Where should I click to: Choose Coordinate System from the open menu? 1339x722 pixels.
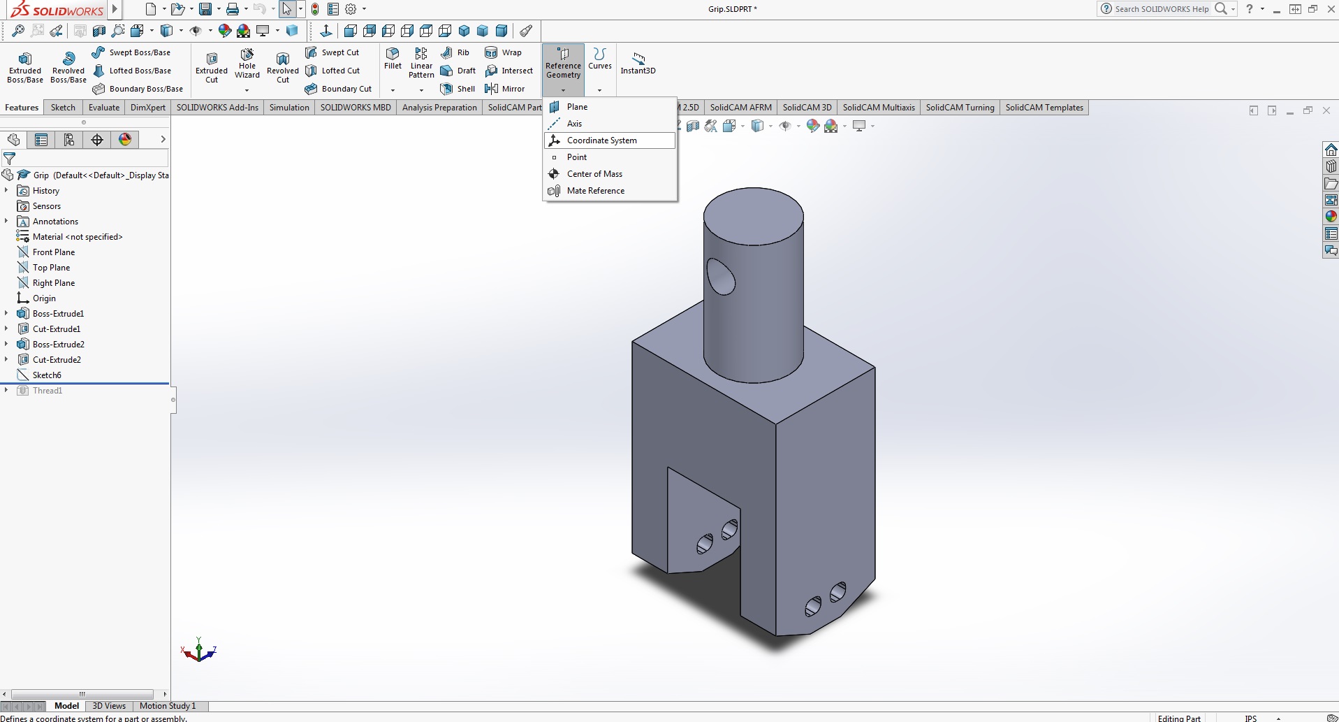[601, 140]
